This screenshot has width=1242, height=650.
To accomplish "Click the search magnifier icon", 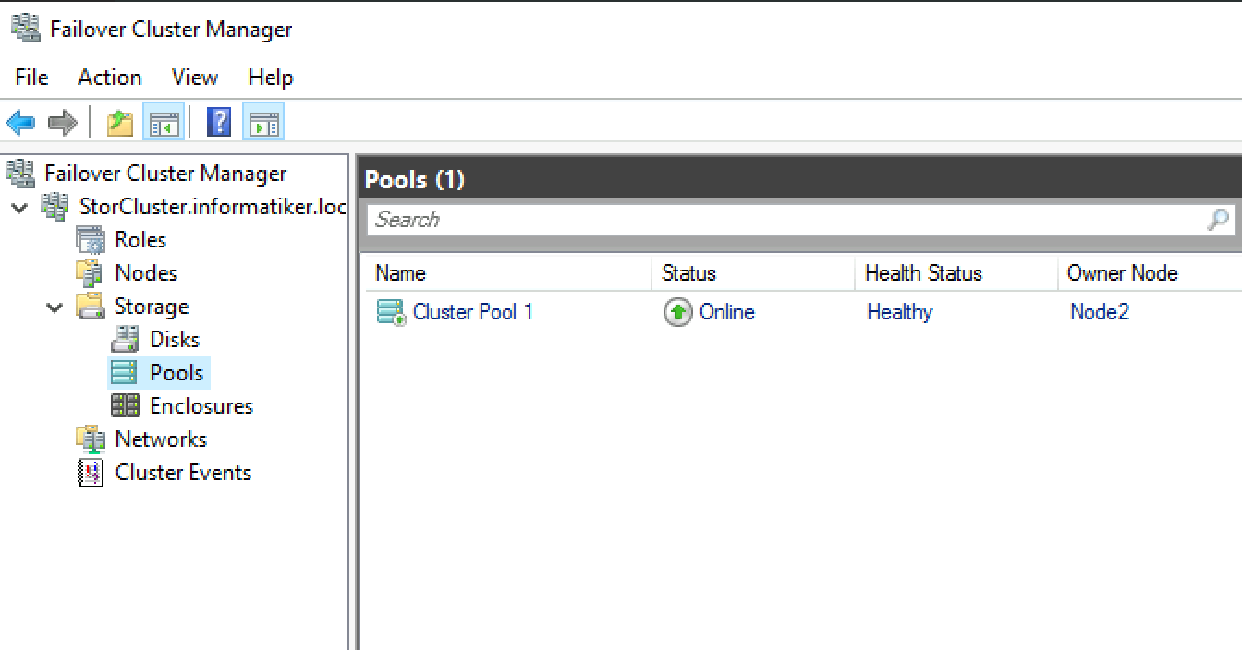I will click(x=1218, y=219).
